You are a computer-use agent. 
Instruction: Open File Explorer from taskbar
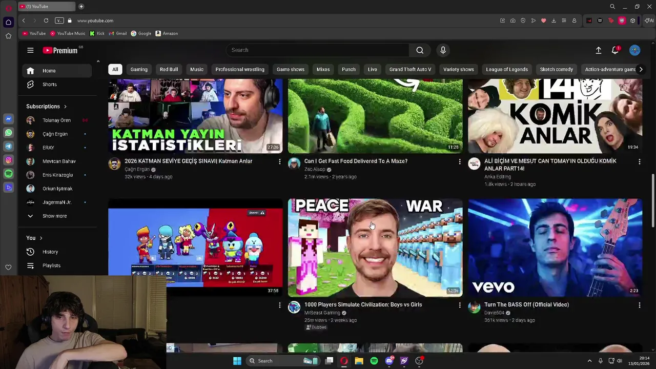click(x=359, y=361)
